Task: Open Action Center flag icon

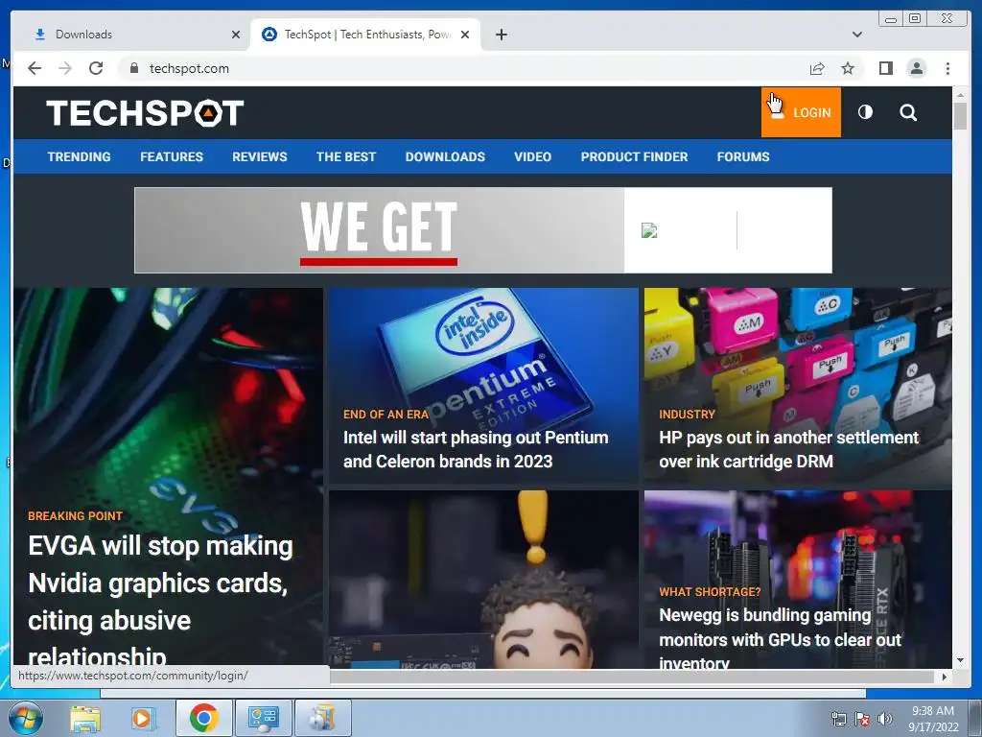Action: pos(862,719)
